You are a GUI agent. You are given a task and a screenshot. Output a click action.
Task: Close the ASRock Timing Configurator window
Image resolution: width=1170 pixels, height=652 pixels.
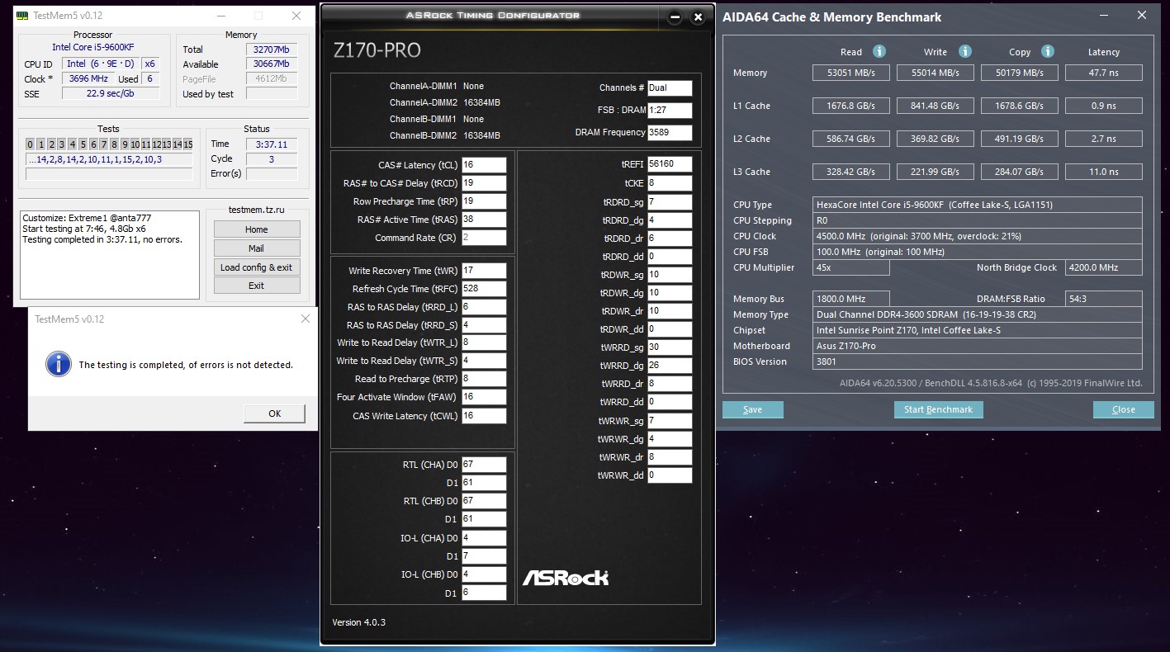click(698, 17)
